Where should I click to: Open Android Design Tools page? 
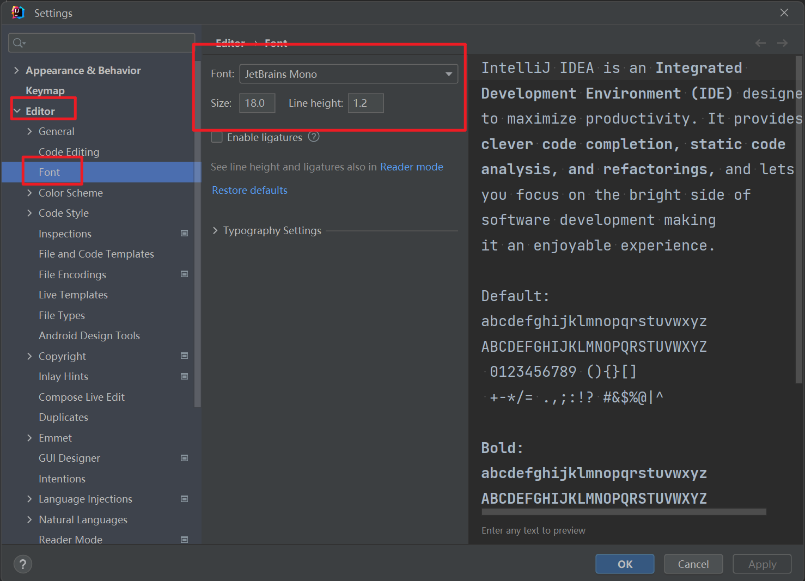[89, 335]
